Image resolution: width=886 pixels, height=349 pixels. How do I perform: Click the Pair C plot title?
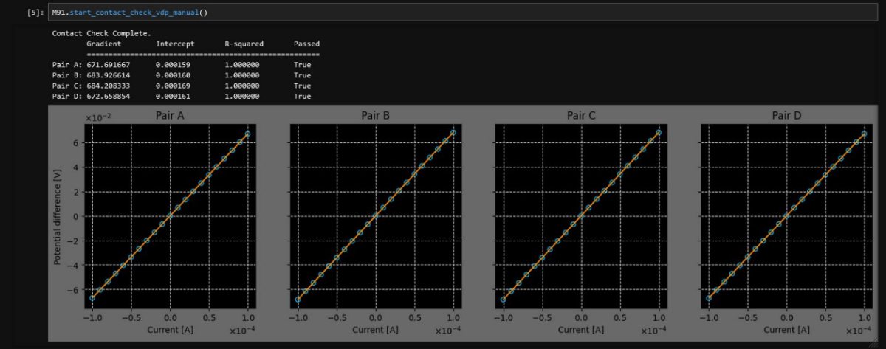(x=581, y=115)
